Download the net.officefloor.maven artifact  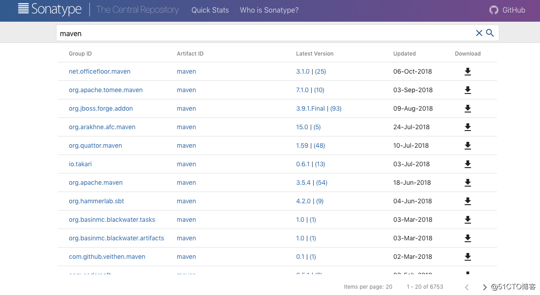(467, 71)
